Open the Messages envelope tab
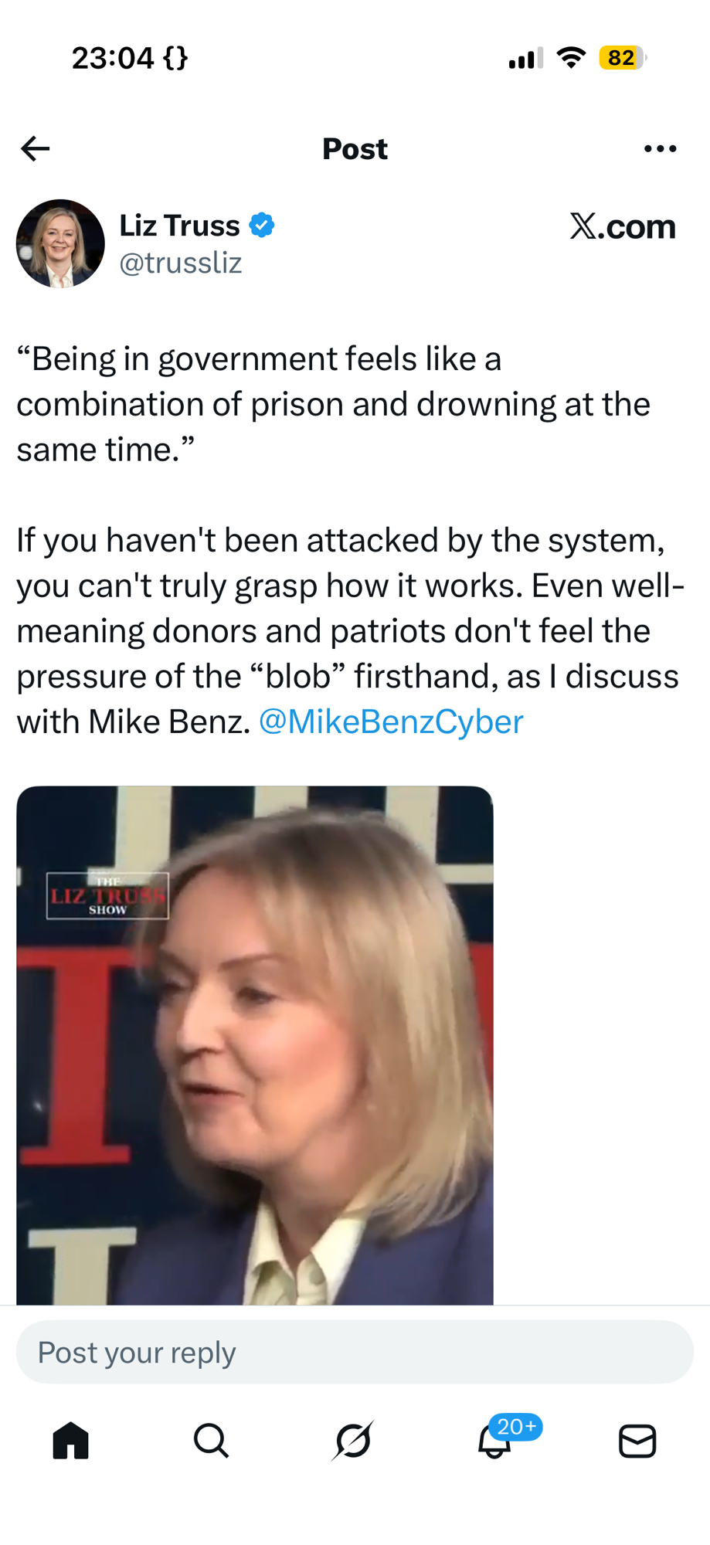Screen dimensions: 710x1545 (637, 1441)
